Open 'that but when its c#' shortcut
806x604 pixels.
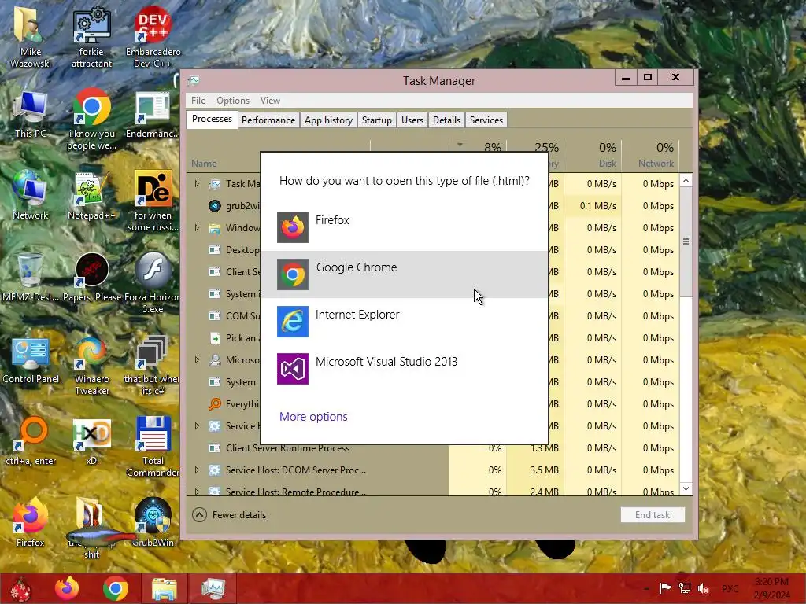(152, 365)
